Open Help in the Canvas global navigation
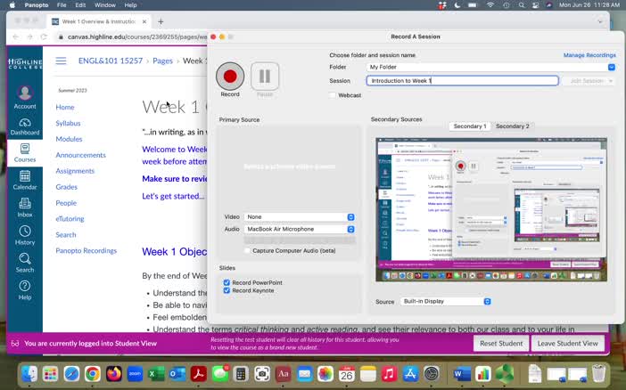This screenshot has width=626, height=390. tap(25, 290)
